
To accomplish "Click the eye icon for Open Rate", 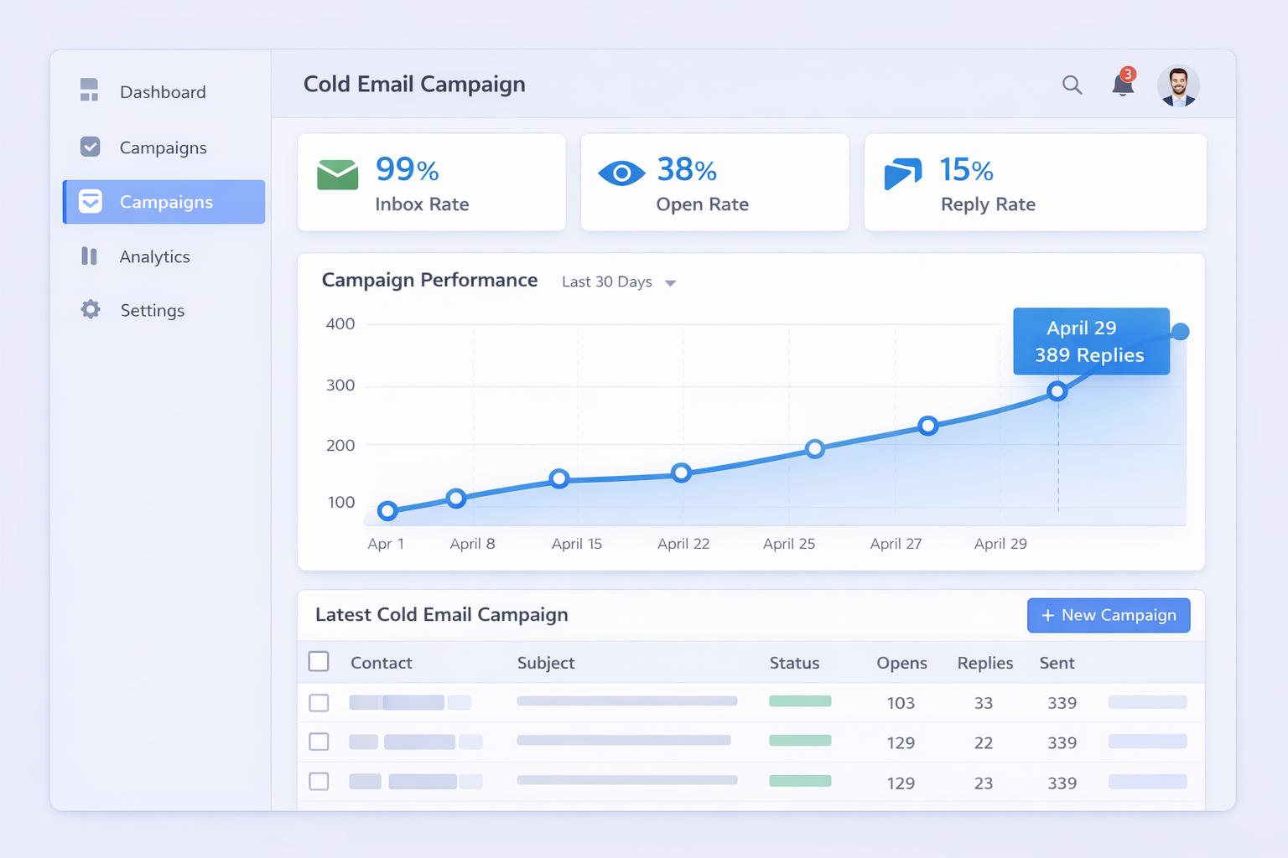I will click(x=621, y=173).
